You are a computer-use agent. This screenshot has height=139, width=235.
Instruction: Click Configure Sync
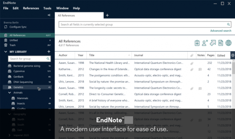click(x=18, y=27)
